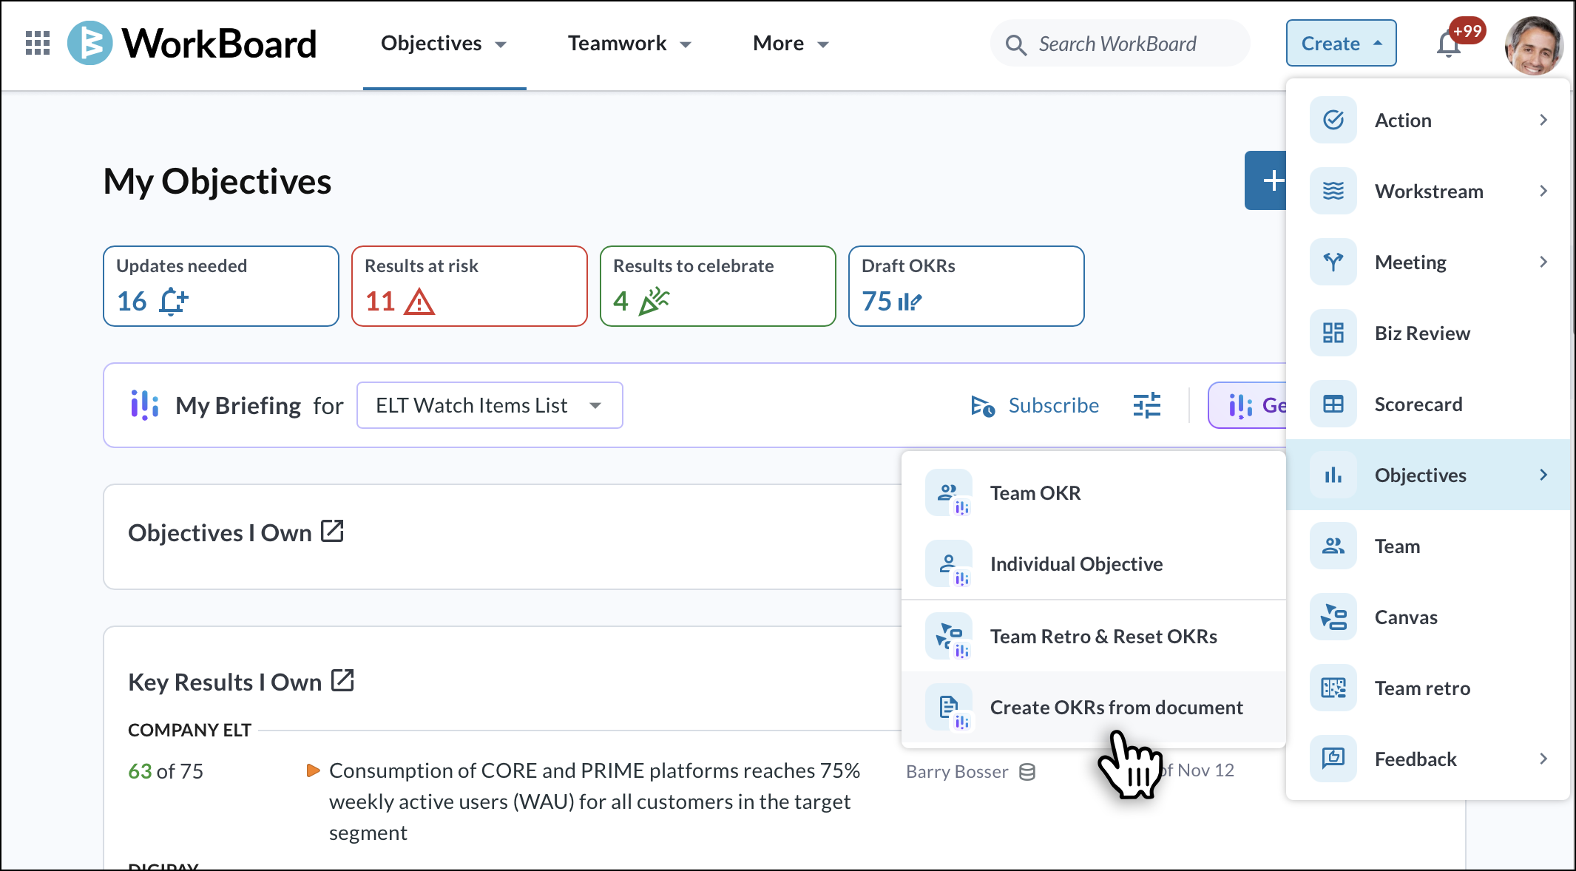Click the purple Generate briefing button
The height and width of the screenshot is (871, 1576).
pyautogui.click(x=1248, y=405)
